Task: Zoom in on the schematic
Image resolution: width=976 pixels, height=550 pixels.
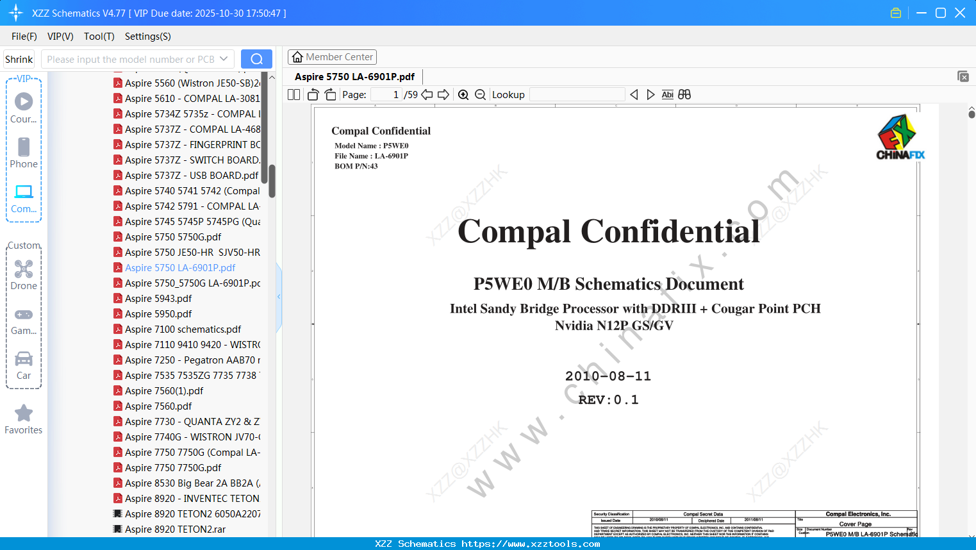Action: [463, 94]
